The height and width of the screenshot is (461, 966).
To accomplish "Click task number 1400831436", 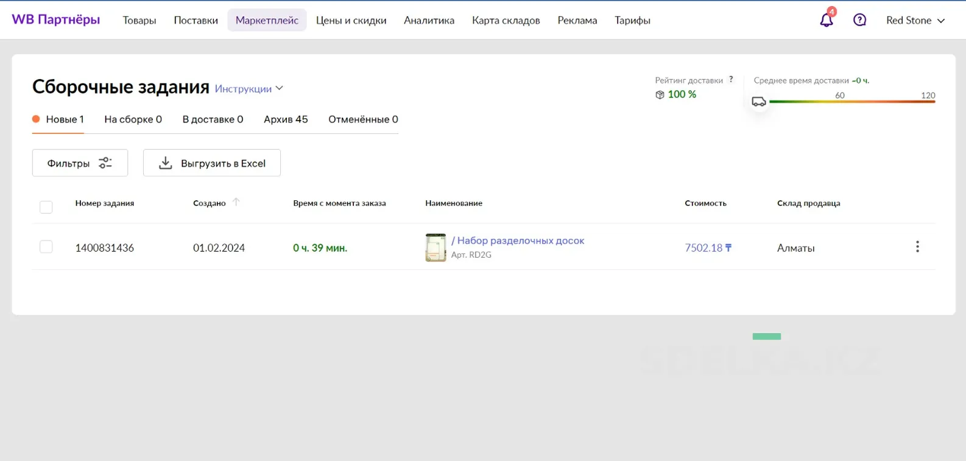I will [105, 248].
